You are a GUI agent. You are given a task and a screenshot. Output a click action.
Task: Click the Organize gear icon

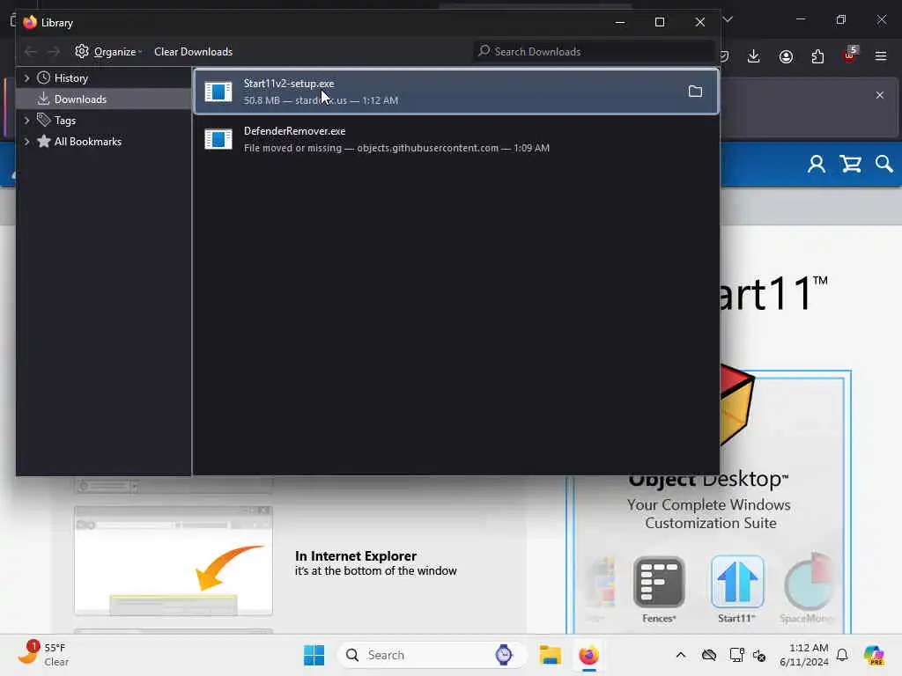82,51
